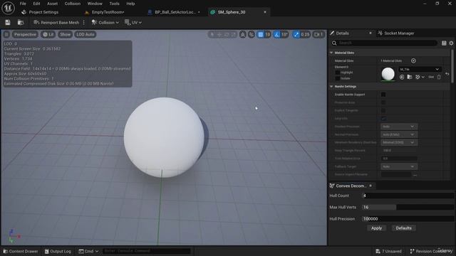Click the Details search magnifier icon
Viewport: 456px width, 256px height.
point(334,43)
